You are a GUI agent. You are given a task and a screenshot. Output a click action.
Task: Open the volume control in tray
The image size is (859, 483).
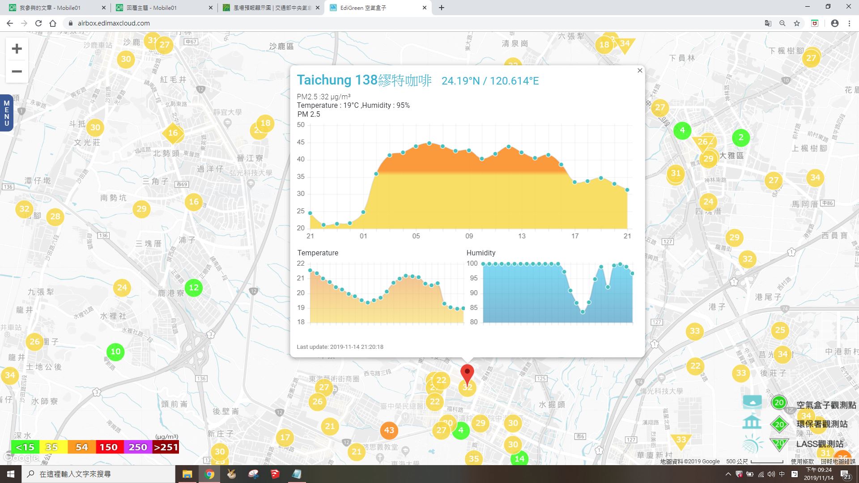(771, 474)
